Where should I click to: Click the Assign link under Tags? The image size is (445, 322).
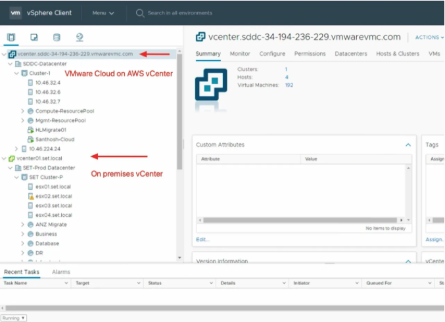pos(434,239)
